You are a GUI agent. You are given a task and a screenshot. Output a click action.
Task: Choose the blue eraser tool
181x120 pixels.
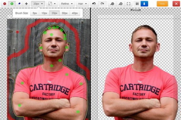[x=19, y=4]
